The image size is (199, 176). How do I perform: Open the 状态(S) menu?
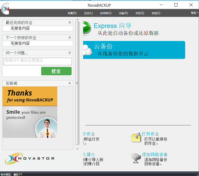(x=140, y=13)
